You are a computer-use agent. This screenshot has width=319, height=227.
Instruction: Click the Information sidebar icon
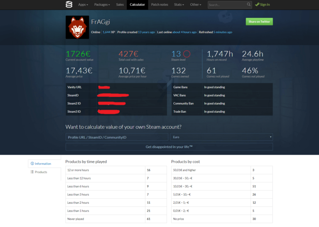point(32,164)
